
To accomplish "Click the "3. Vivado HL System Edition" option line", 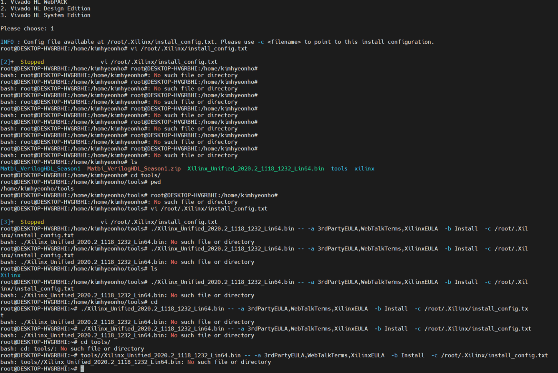I will 45,15.
